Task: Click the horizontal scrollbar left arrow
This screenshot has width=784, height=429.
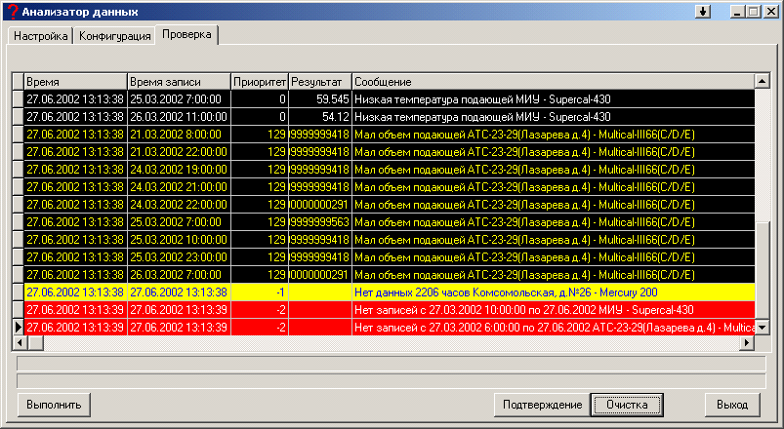Action: [20, 342]
